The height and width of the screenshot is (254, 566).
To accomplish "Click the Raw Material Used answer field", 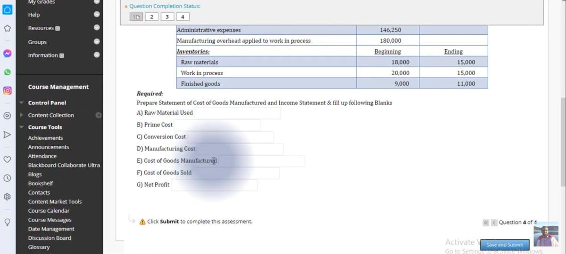I will 237,113.
